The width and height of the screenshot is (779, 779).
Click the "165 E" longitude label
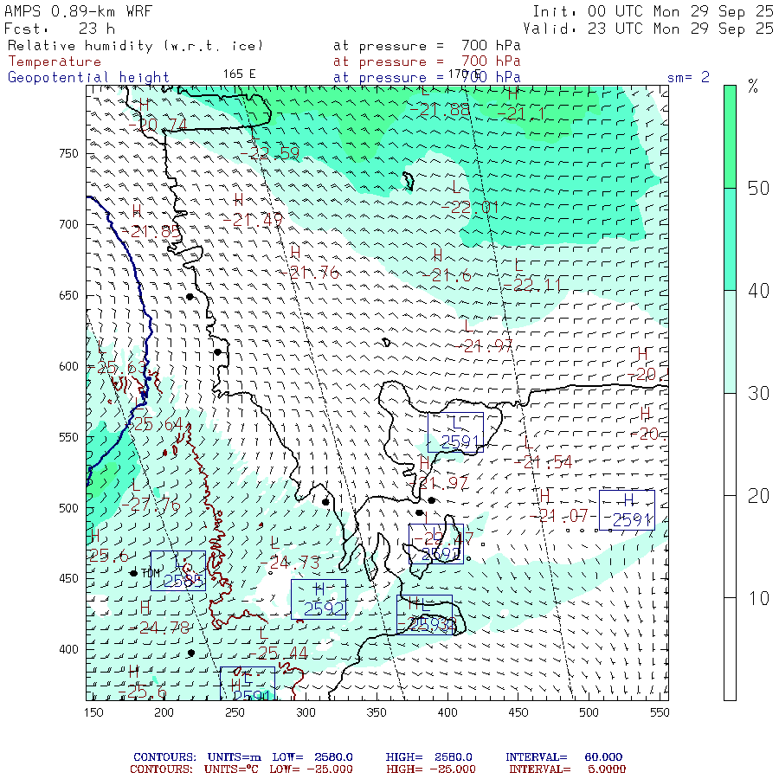pos(240,74)
